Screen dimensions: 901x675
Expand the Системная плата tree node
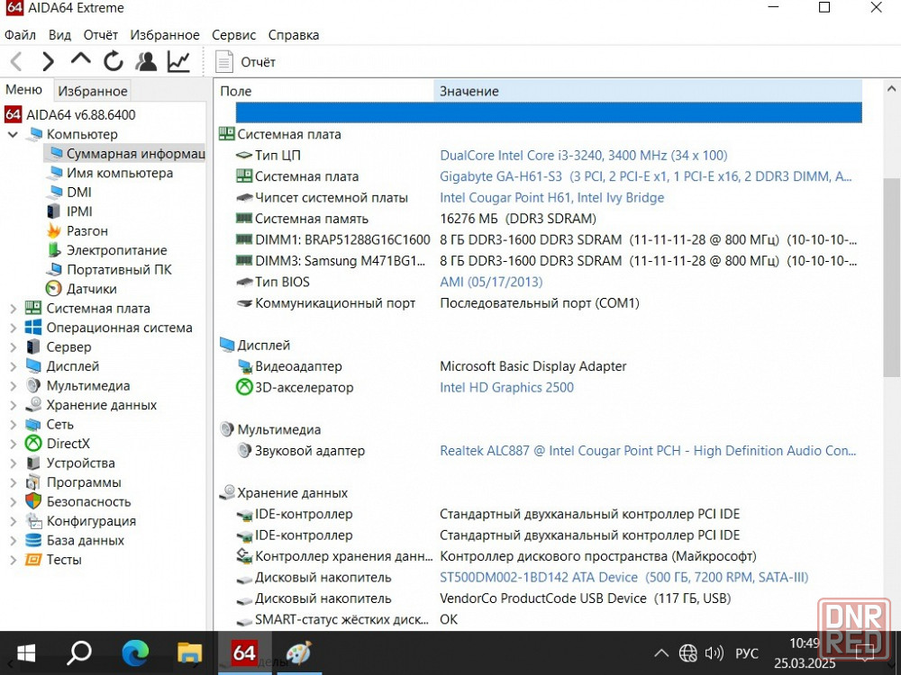(13, 309)
